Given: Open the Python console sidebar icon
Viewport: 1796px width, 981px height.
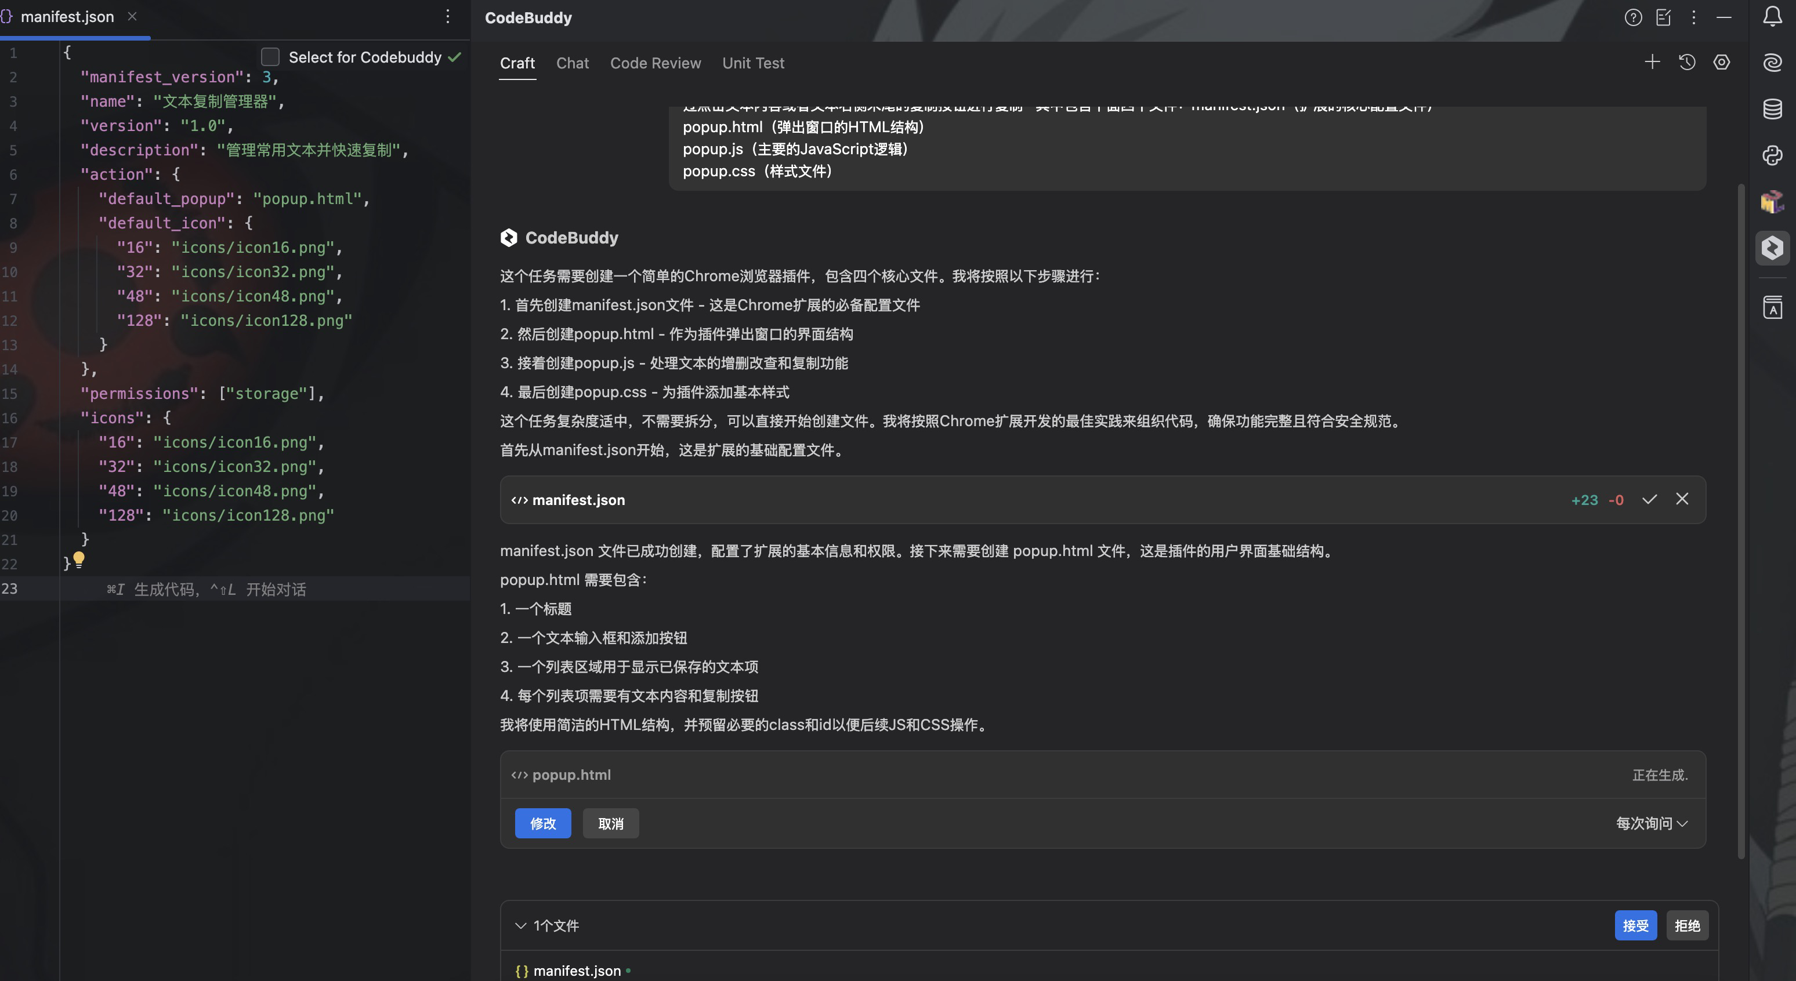Looking at the screenshot, I should [1772, 155].
